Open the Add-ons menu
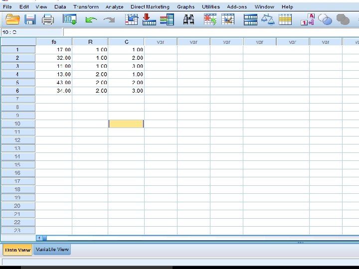This screenshot has width=359, height=269. (x=237, y=7)
